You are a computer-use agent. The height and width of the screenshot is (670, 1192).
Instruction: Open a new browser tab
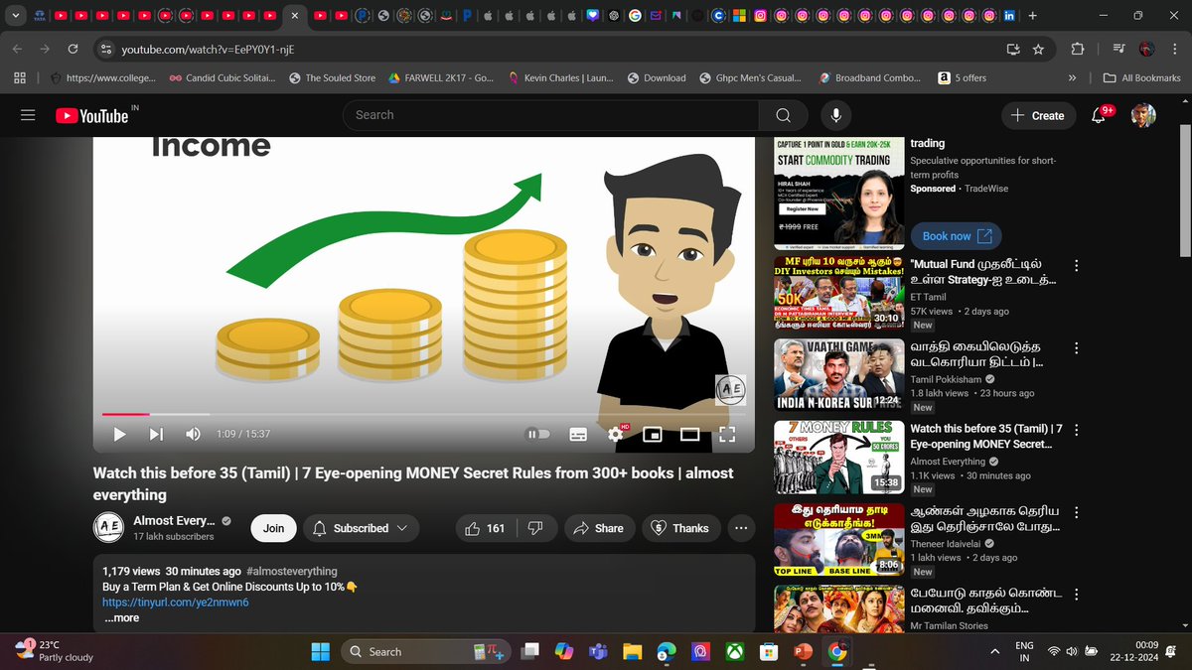pyautogui.click(x=1032, y=16)
